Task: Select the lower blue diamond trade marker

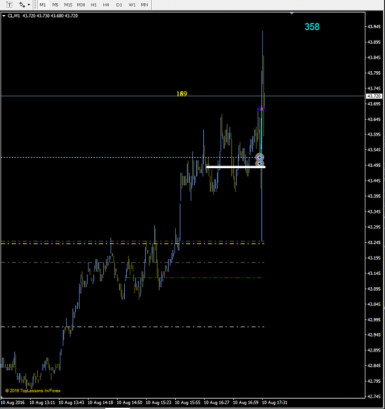Action: point(259,164)
